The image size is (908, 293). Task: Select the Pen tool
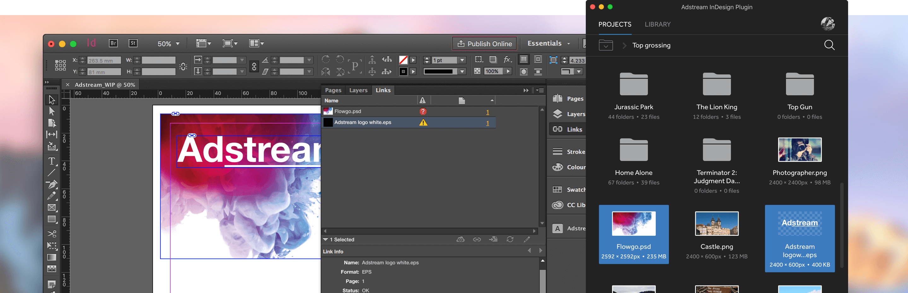click(52, 184)
